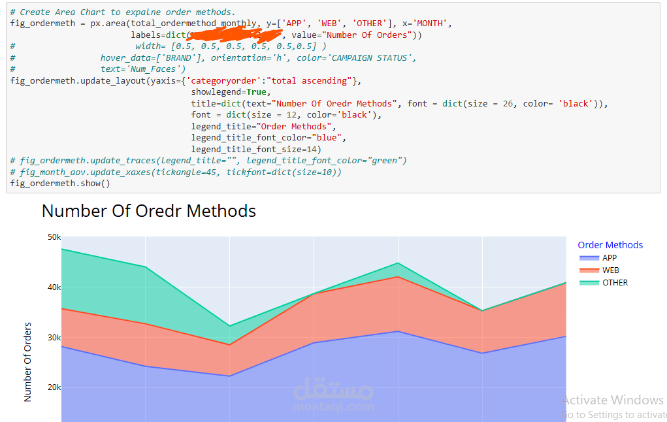Toggle APP trace visibility in the legend
This screenshot has width=667, height=422.
[x=610, y=257]
